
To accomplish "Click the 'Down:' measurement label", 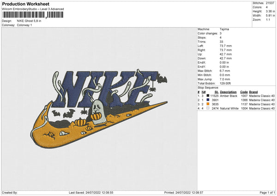I will 202,58.
